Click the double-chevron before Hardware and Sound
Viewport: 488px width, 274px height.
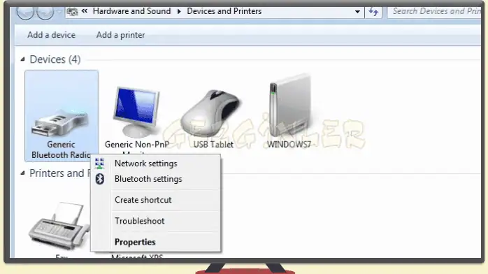pyautogui.click(x=85, y=11)
